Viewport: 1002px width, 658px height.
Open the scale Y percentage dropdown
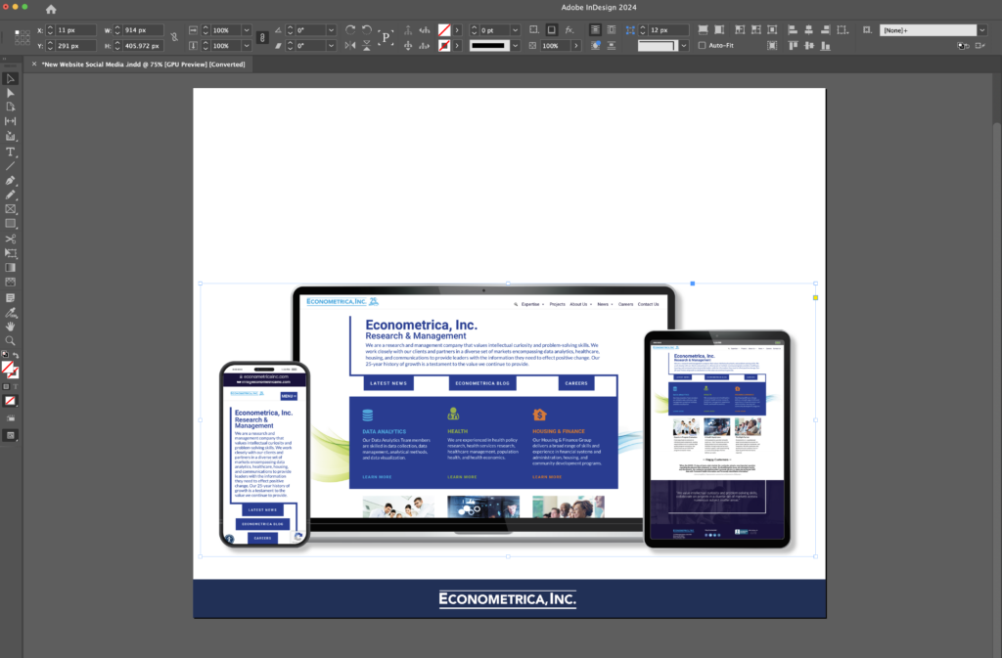pos(246,46)
